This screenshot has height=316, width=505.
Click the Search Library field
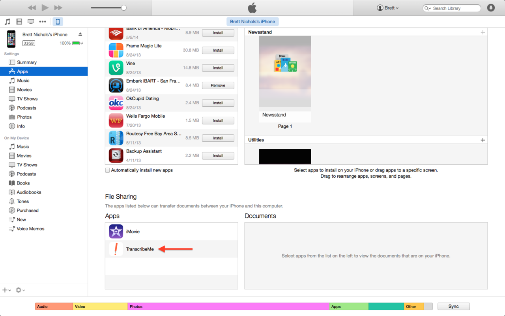click(454, 8)
